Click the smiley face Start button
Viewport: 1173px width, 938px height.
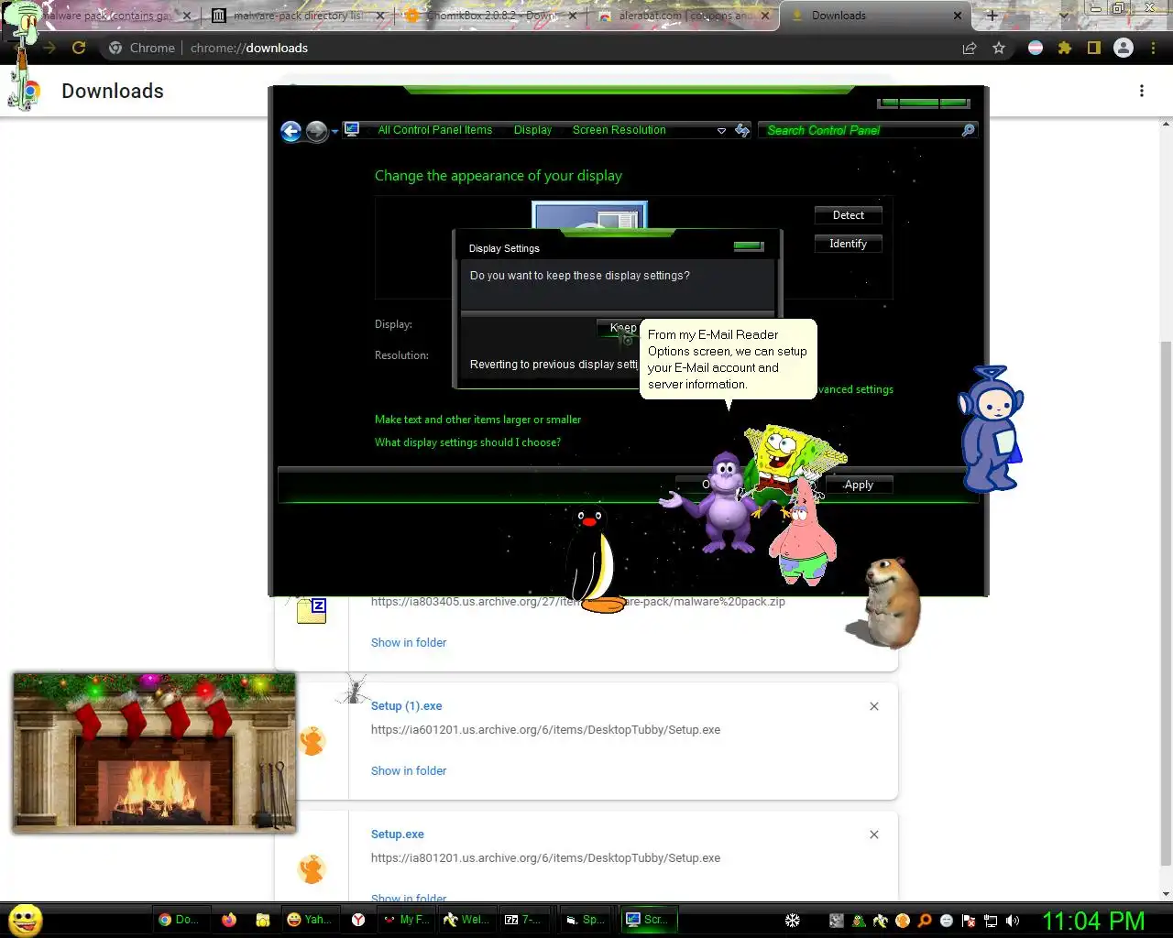(x=26, y=920)
